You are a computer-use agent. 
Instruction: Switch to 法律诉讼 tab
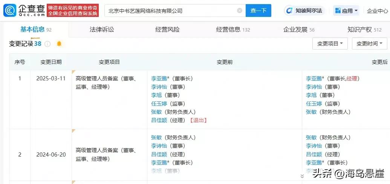(x=102, y=30)
